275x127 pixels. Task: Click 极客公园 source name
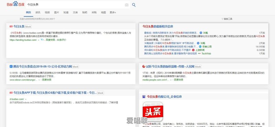(x=207, y=47)
